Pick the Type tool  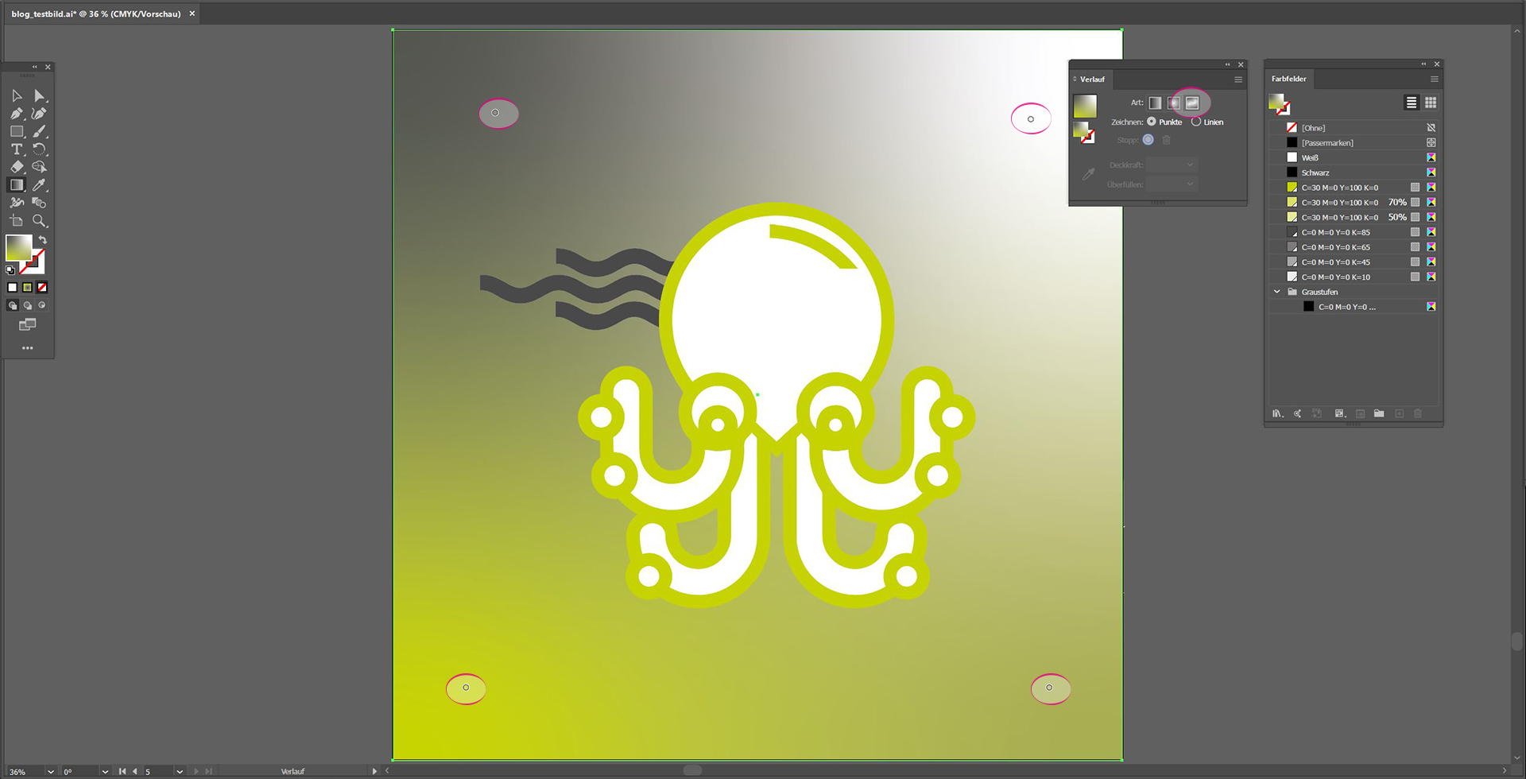click(x=17, y=149)
